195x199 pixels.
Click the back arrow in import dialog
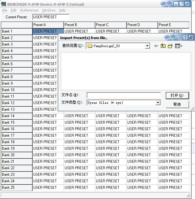(156, 46)
